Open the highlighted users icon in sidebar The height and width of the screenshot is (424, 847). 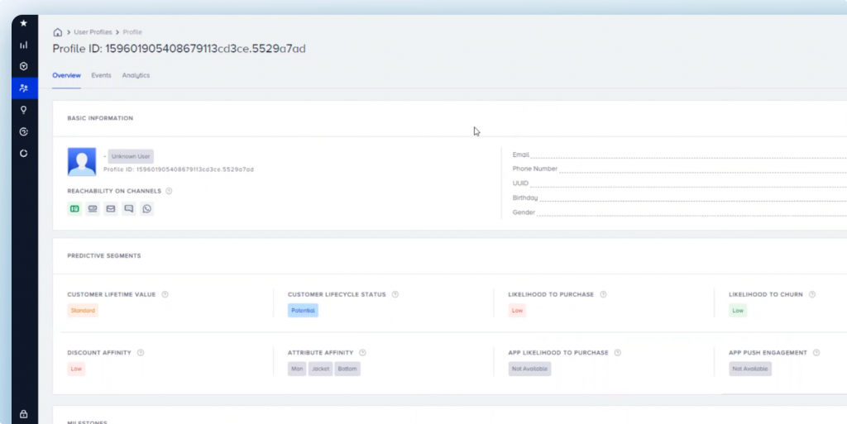(24, 88)
